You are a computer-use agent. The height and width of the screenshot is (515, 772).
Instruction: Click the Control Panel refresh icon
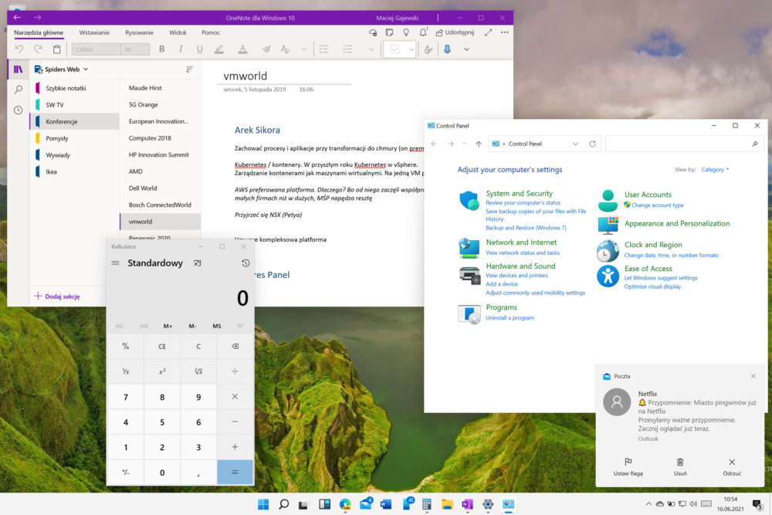pyautogui.click(x=593, y=144)
